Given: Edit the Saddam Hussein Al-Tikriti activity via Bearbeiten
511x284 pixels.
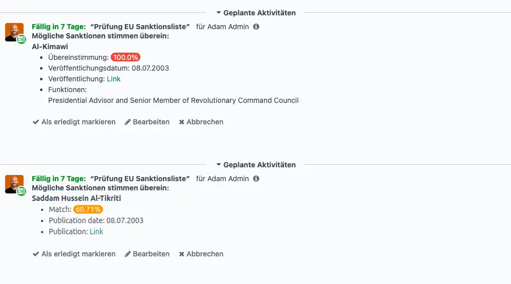Looking at the screenshot, I should [147, 254].
